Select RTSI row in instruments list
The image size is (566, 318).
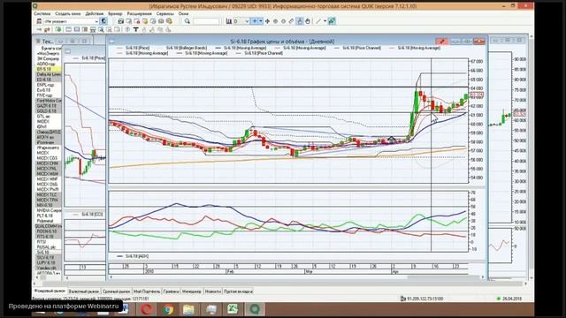(x=49, y=241)
